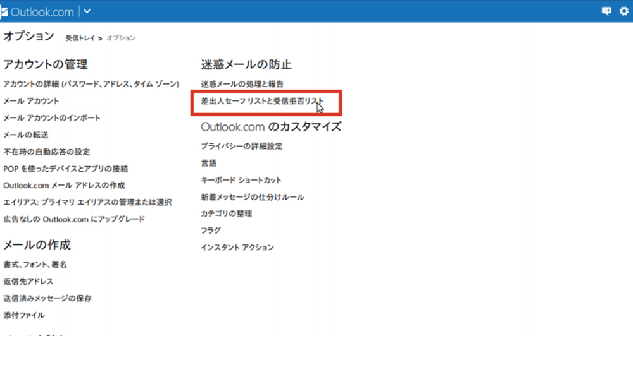Click the メールの作成 section heading

pyautogui.click(x=37, y=245)
